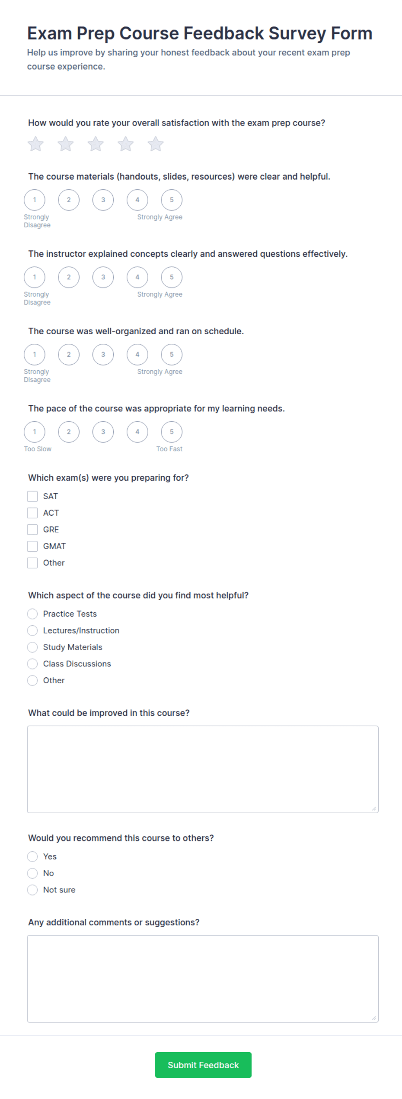Image resolution: width=402 pixels, height=1099 pixels.
Task: Choose Not sure for course recommendation
Action: tap(32, 890)
